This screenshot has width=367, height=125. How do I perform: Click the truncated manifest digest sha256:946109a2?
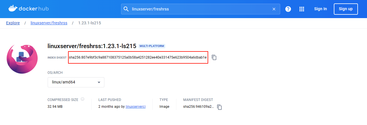coord(199,107)
